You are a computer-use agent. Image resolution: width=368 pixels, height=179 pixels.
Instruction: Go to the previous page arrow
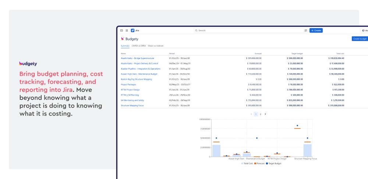[251, 114]
